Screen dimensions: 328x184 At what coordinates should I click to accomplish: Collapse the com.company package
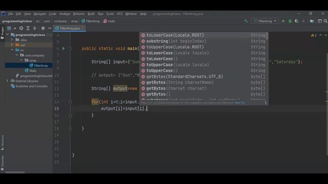tap(17, 55)
